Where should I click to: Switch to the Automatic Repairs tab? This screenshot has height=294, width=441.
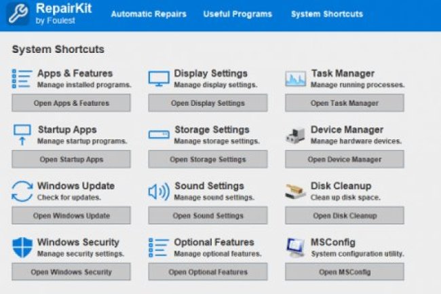(149, 14)
